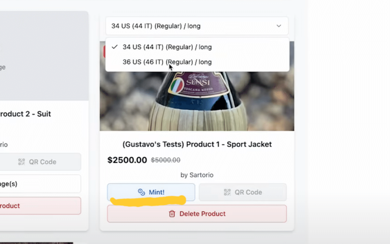Click the QR icon in the Sport Jacket card
This screenshot has width=390, height=244.
point(227,192)
